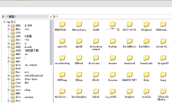Open the 2017-12-31 folder icon
The width and height of the screenshot is (172, 103).
point(130,24)
